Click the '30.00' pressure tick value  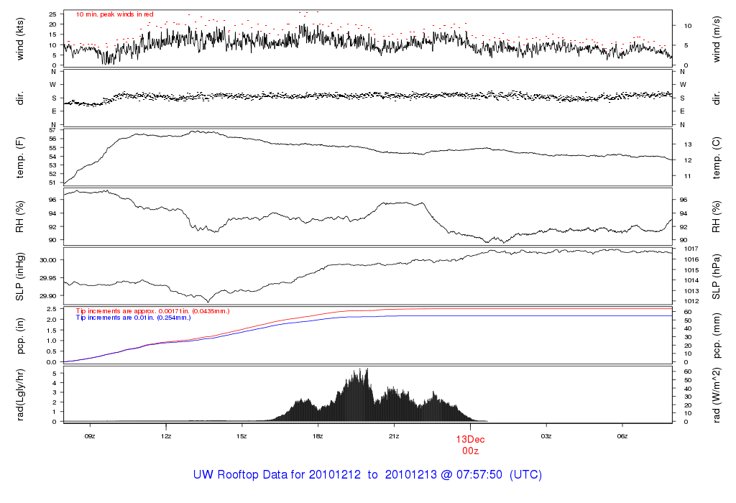click(48, 260)
